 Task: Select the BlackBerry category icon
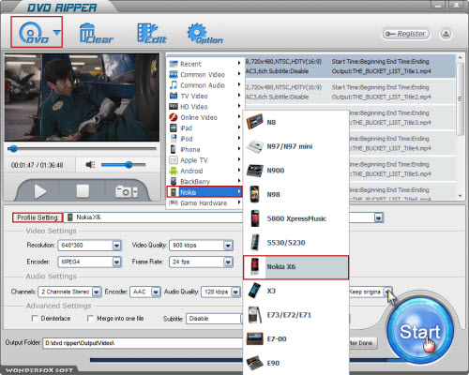[x=174, y=181]
